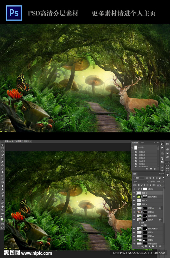Open the opacity slider dropdown arrow
Viewport: 170px width, 258px height.
[163, 182]
